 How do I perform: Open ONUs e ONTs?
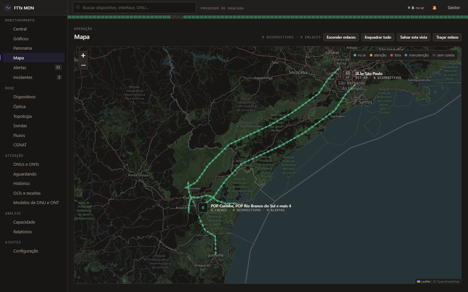tap(33, 164)
